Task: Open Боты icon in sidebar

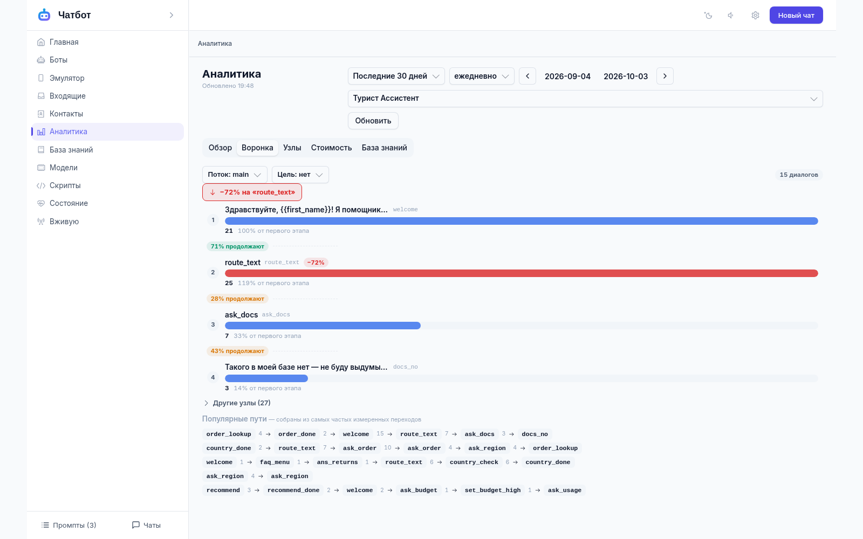Action: click(x=41, y=60)
